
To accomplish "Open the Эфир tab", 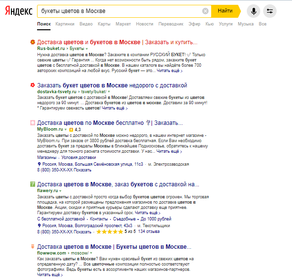I will (x=194, y=24).
